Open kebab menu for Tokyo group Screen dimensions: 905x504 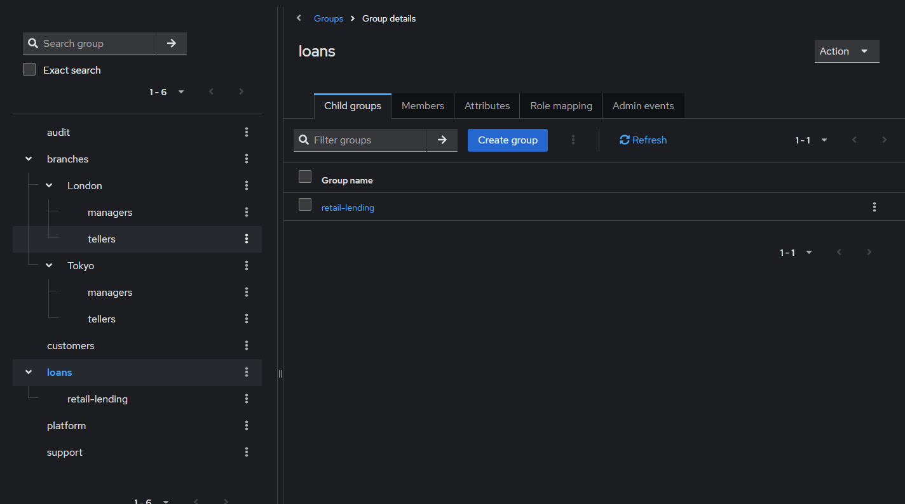coord(247,265)
